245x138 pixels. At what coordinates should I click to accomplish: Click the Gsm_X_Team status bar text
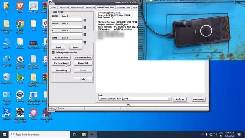pos(56,108)
